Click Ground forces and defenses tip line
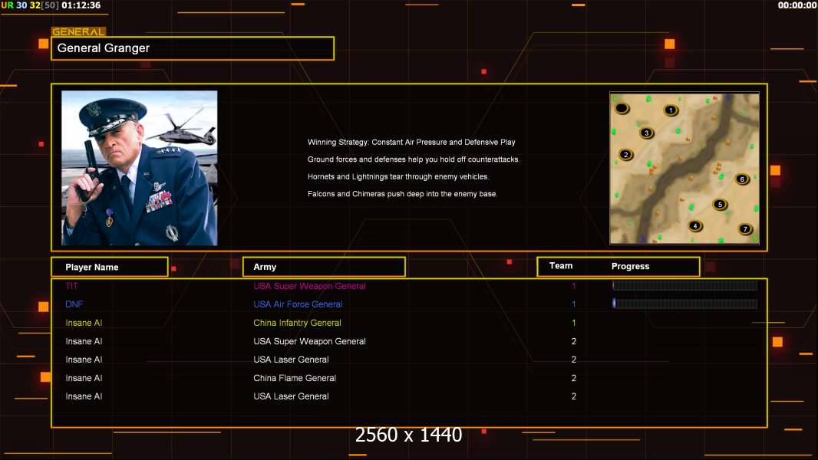This screenshot has width=818, height=460. pos(413,159)
